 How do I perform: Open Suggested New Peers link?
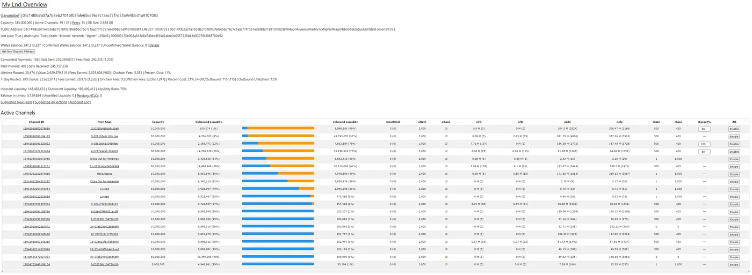(x=16, y=102)
